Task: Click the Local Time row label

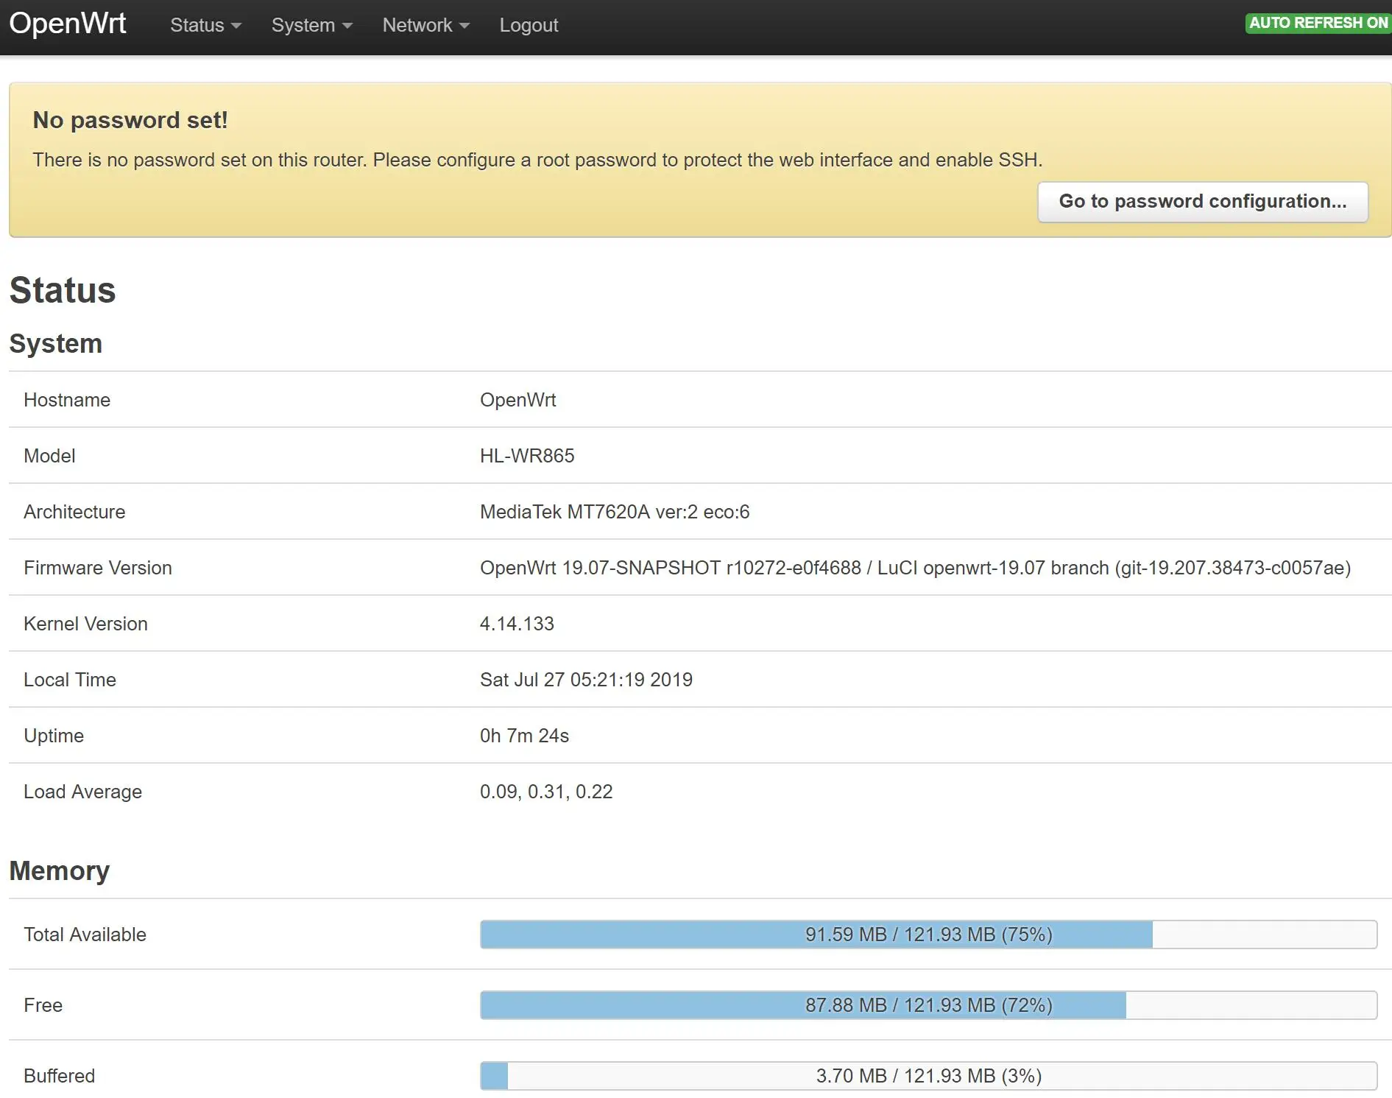Action: pyautogui.click(x=70, y=680)
